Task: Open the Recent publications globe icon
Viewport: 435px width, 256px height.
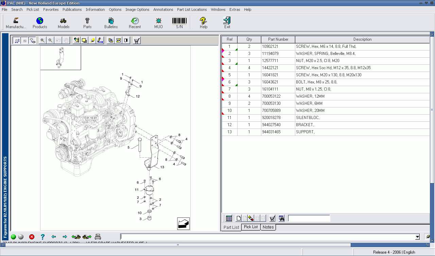Action: [x=135, y=22]
